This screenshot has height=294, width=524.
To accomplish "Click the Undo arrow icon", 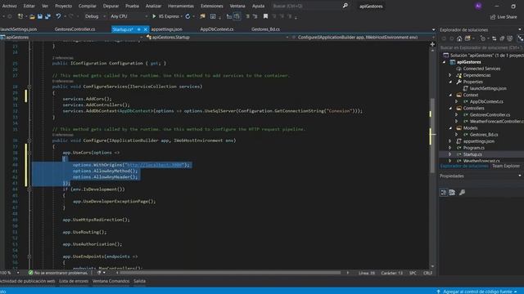I will [x=58, y=16].
